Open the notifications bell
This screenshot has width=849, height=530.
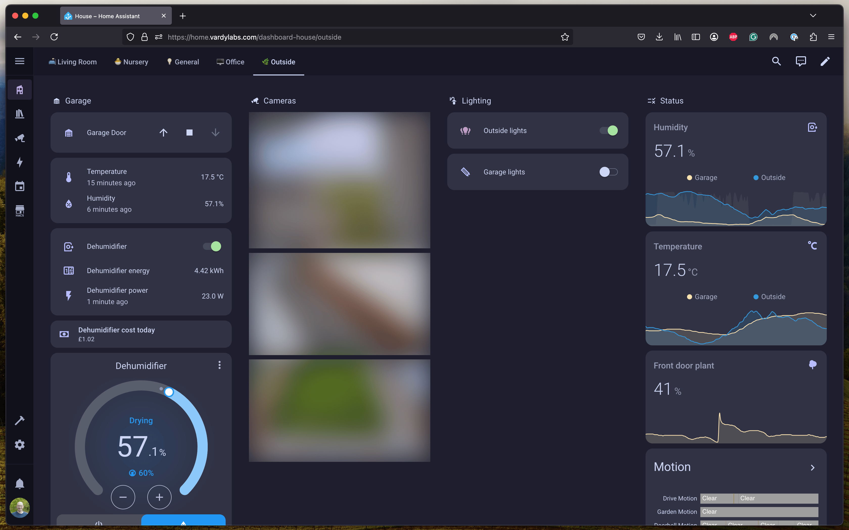point(20,484)
